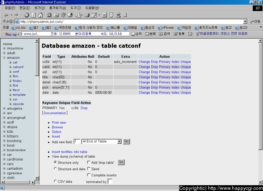The image size is (263, 191).
Task: Expand the adult database node
Action: point(4,53)
